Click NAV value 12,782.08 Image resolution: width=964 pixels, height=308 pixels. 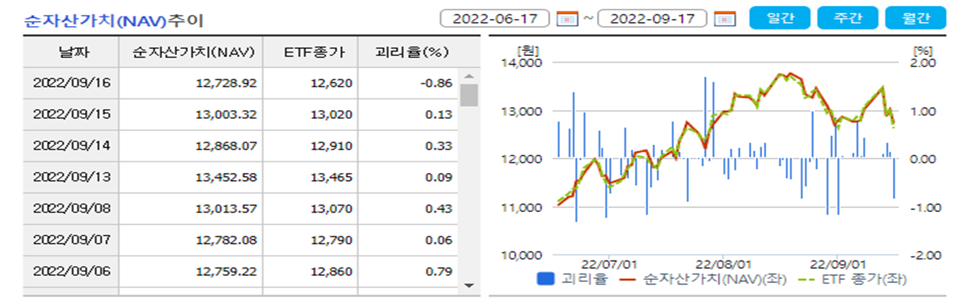[226, 240]
